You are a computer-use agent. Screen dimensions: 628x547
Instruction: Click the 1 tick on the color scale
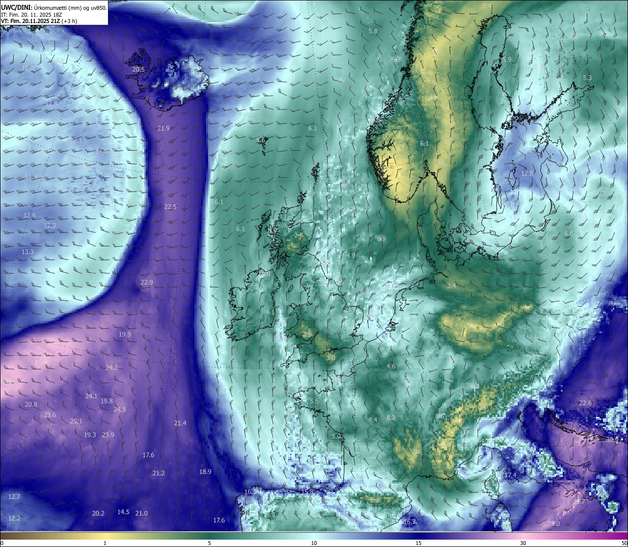tap(105, 543)
